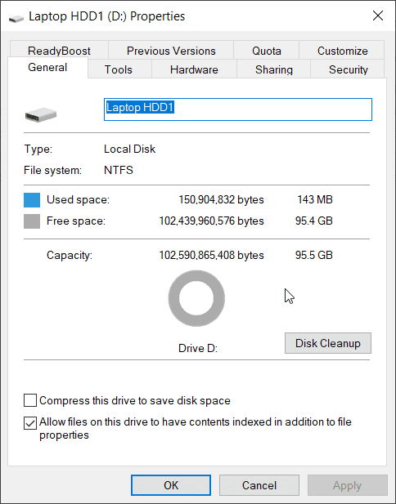
Task: Click the NTFS file system value
Action: [x=119, y=170]
